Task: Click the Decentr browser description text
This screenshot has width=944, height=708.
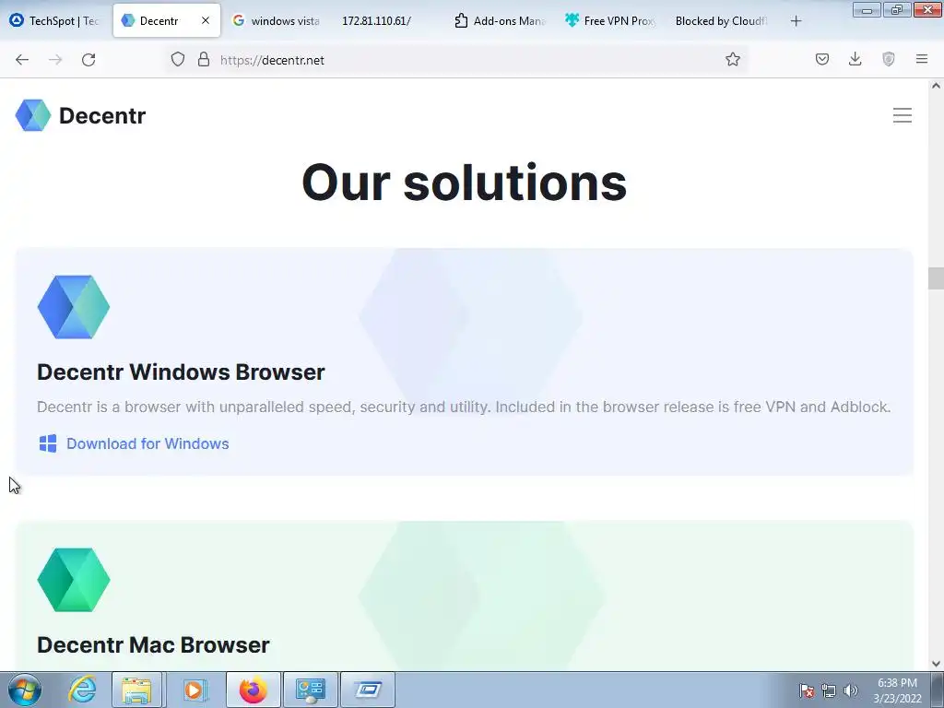Action: 464,407
